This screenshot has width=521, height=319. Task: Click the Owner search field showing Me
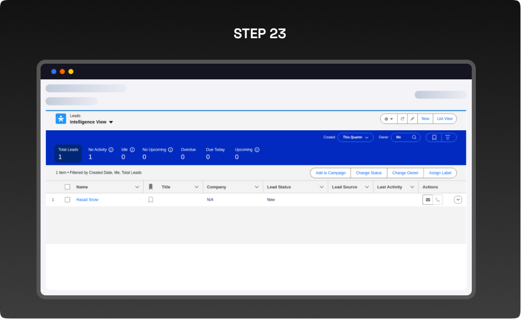click(x=406, y=137)
